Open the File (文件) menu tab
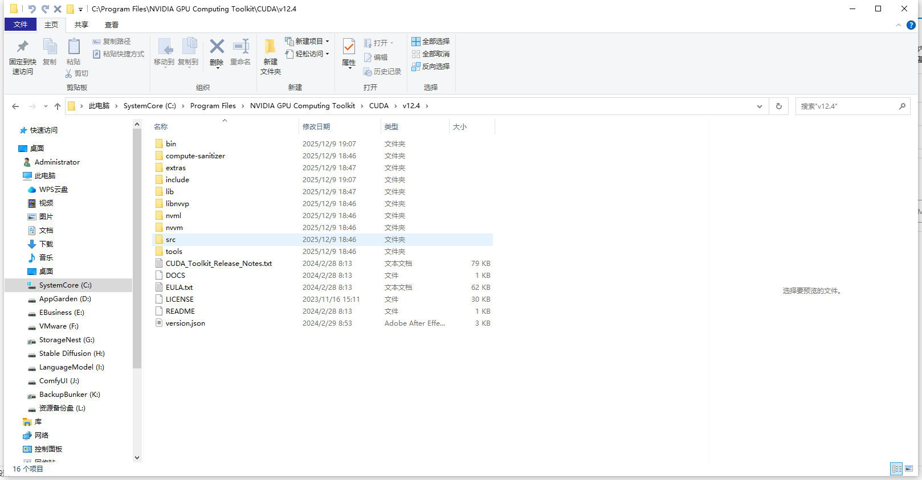Viewport: 922px width, 480px height. coord(21,24)
